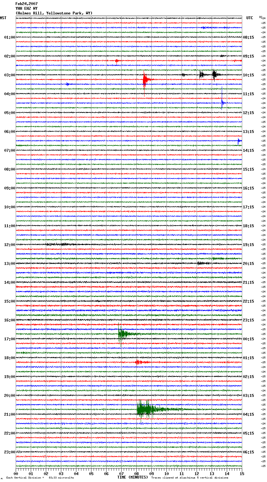Click the "15:00" MST time label
Screen dimensions: 267x482
click(x=10, y=301)
